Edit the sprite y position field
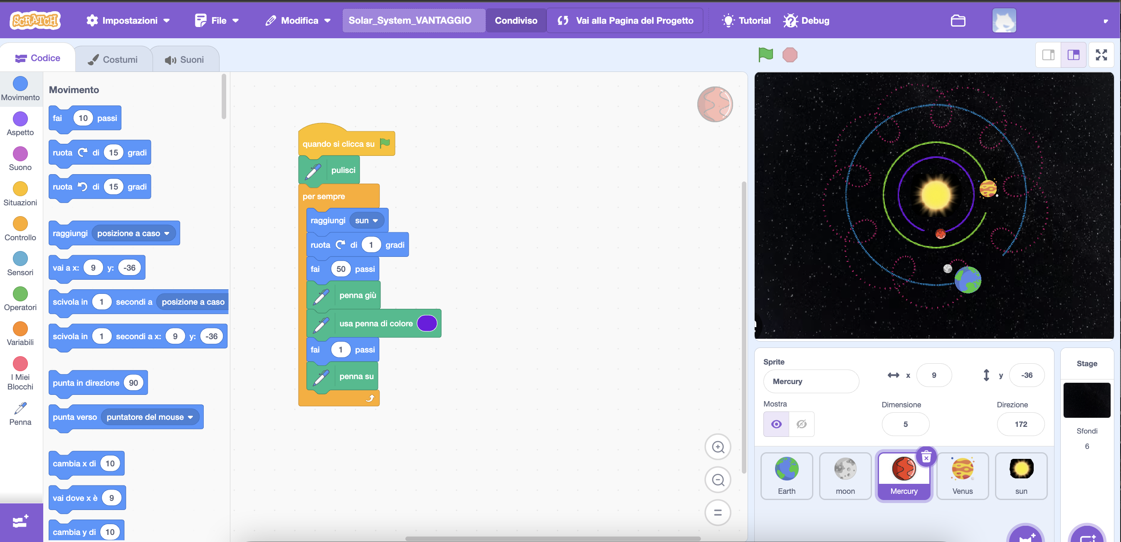Viewport: 1121px width, 542px height. point(1027,375)
